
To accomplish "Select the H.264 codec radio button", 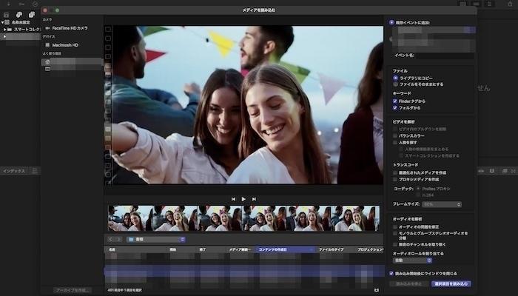I will click(x=418, y=195).
